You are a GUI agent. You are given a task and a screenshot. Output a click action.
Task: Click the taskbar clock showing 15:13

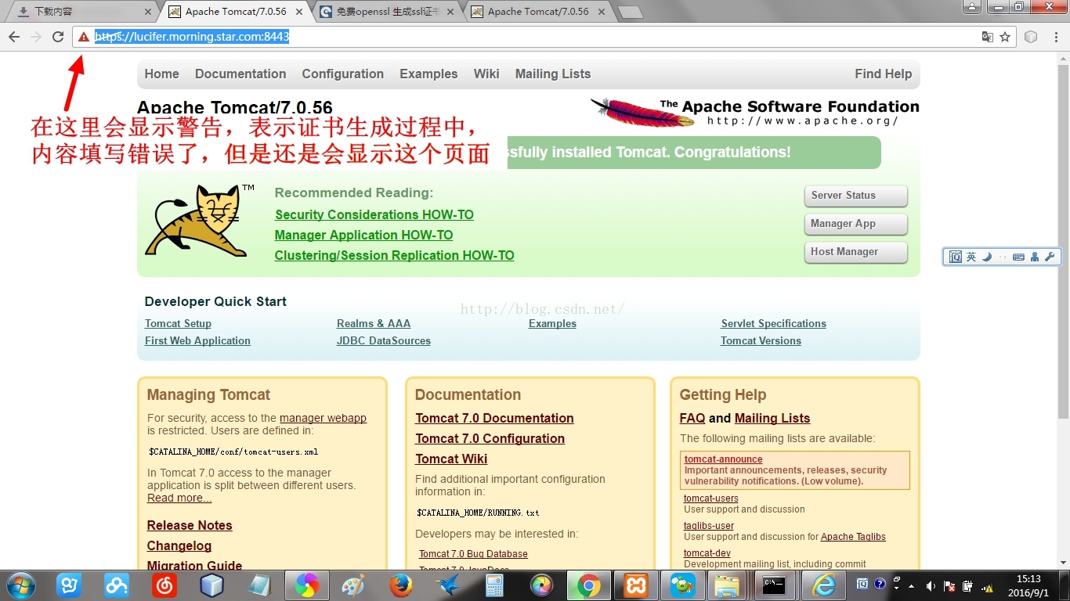pyautogui.click(x=1028, y=585)
